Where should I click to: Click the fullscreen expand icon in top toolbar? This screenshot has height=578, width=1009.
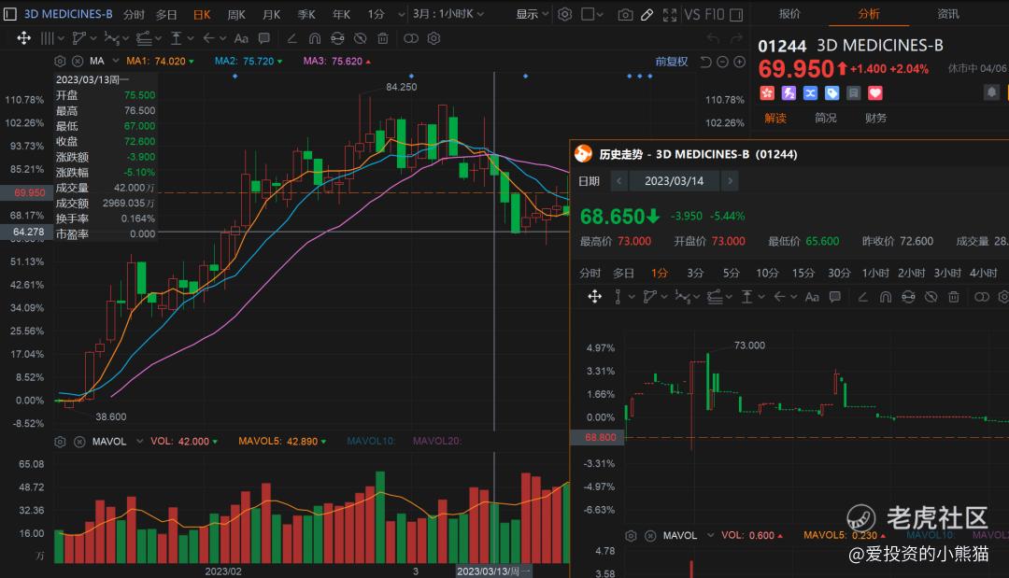669,14
